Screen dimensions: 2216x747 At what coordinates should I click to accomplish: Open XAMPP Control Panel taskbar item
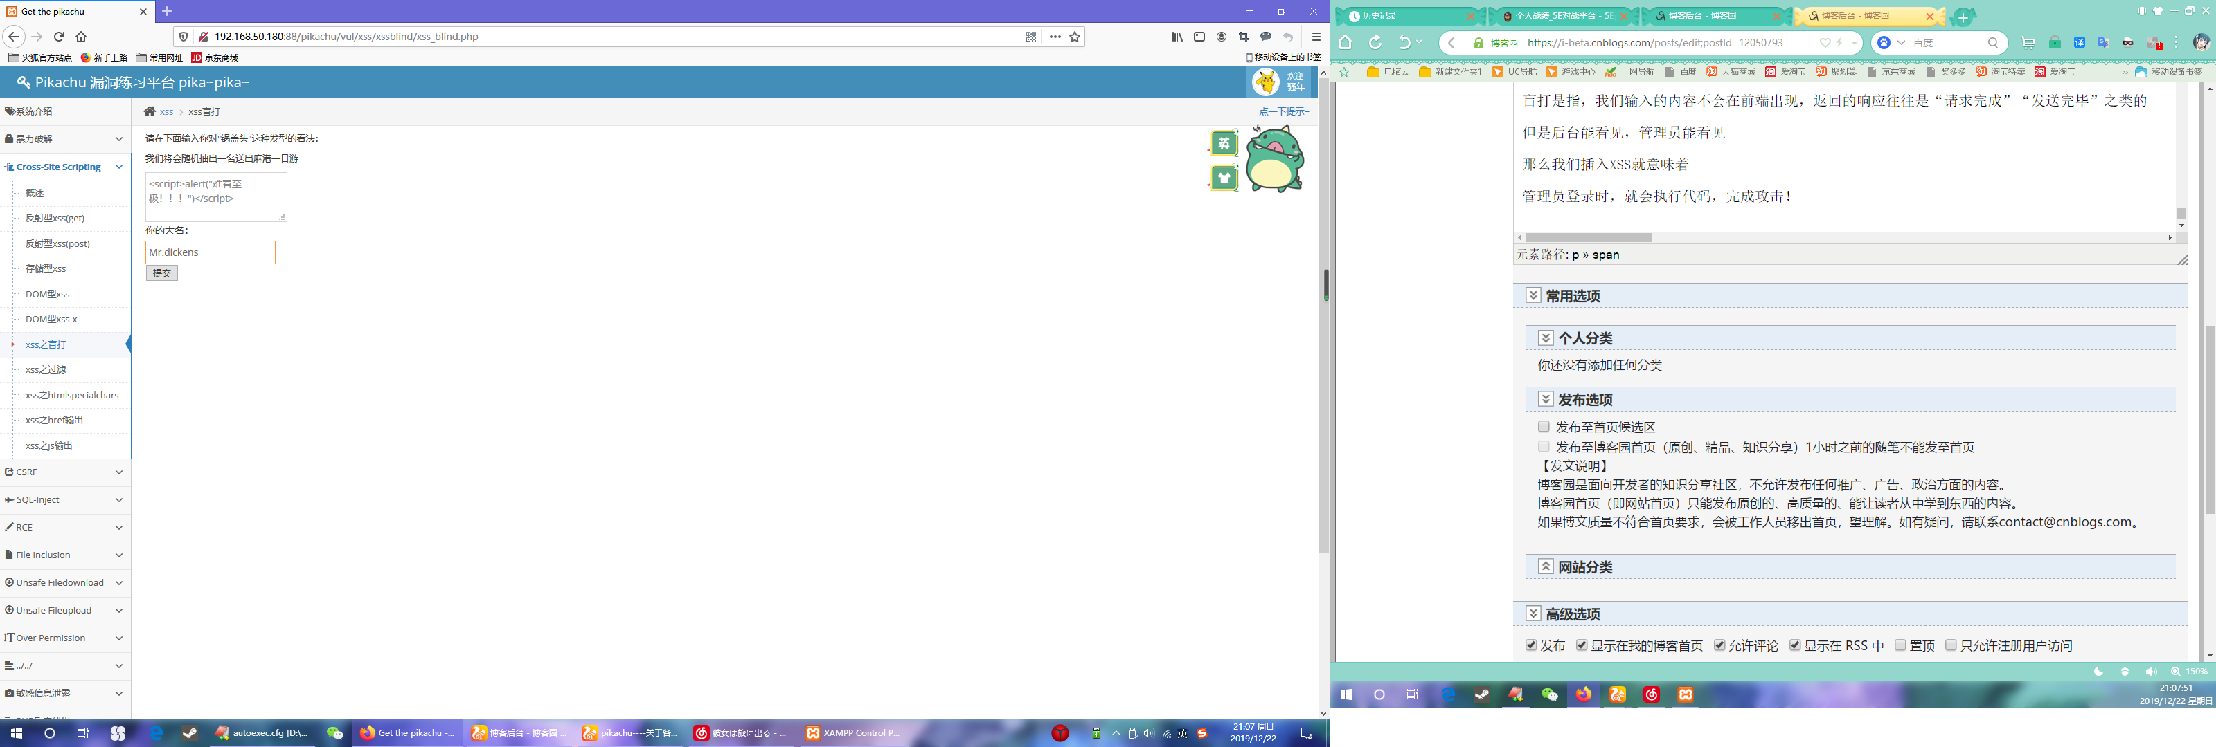852,733
